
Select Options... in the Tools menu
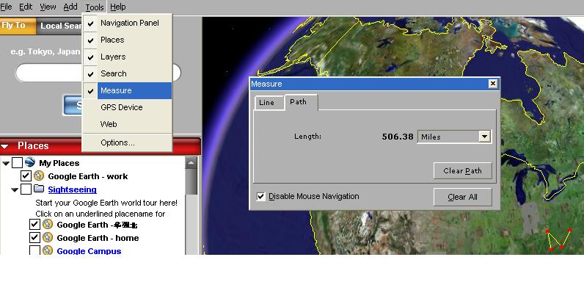pos(117,142)
